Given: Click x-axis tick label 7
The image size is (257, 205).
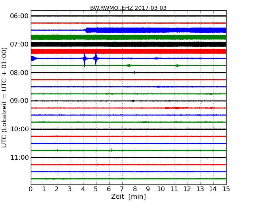Looking at the screenshot, I should coord(122,189).
